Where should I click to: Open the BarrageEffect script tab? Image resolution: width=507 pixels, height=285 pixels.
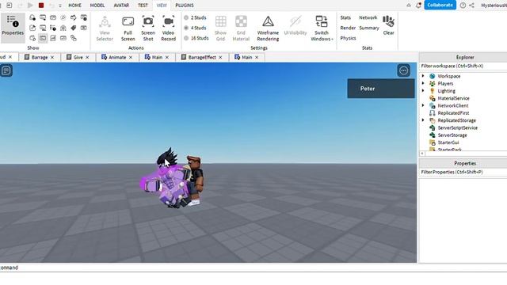[x=202, y=57]
